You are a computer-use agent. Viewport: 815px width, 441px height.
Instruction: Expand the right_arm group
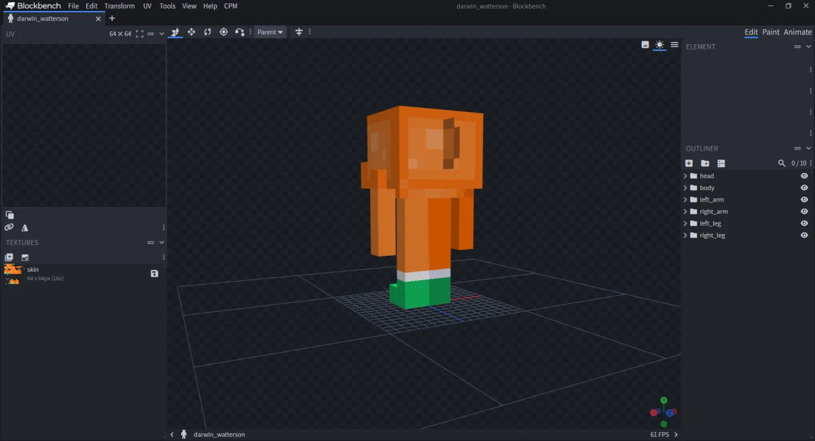coord(685,212)
